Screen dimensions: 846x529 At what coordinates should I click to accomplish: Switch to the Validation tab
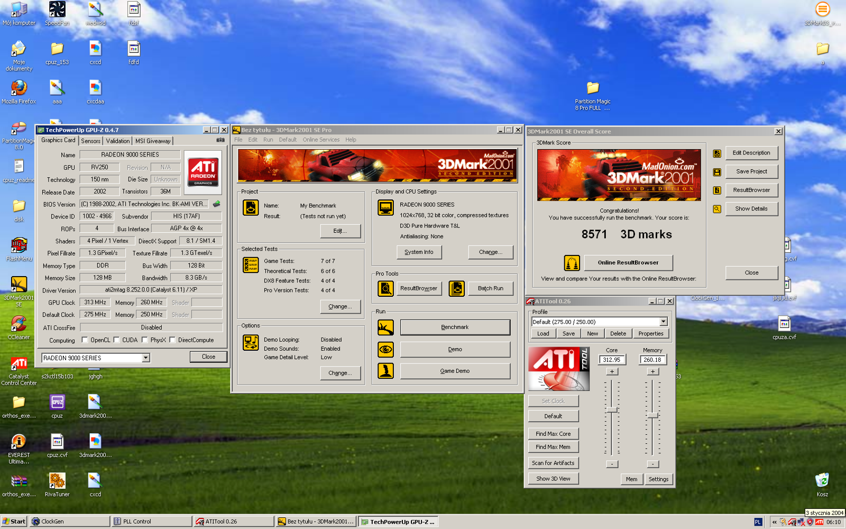coord(117,141)
